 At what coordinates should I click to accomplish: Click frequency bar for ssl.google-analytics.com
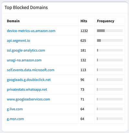pyautogui.click(x=110, y=50)
